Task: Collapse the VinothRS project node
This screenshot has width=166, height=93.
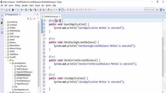Action: click(x=6, y=57)
